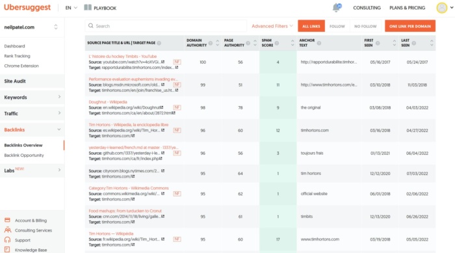Open "Doughnut - Wikipedia" source title
The height and width of the screenshot is (253, 455).
click(x=108, y=101)
